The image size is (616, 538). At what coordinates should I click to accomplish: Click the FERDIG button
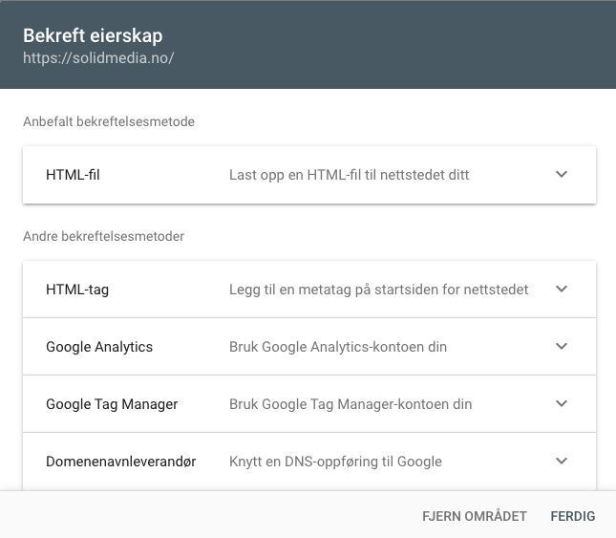pyautogui.click(x=572, y=516)
